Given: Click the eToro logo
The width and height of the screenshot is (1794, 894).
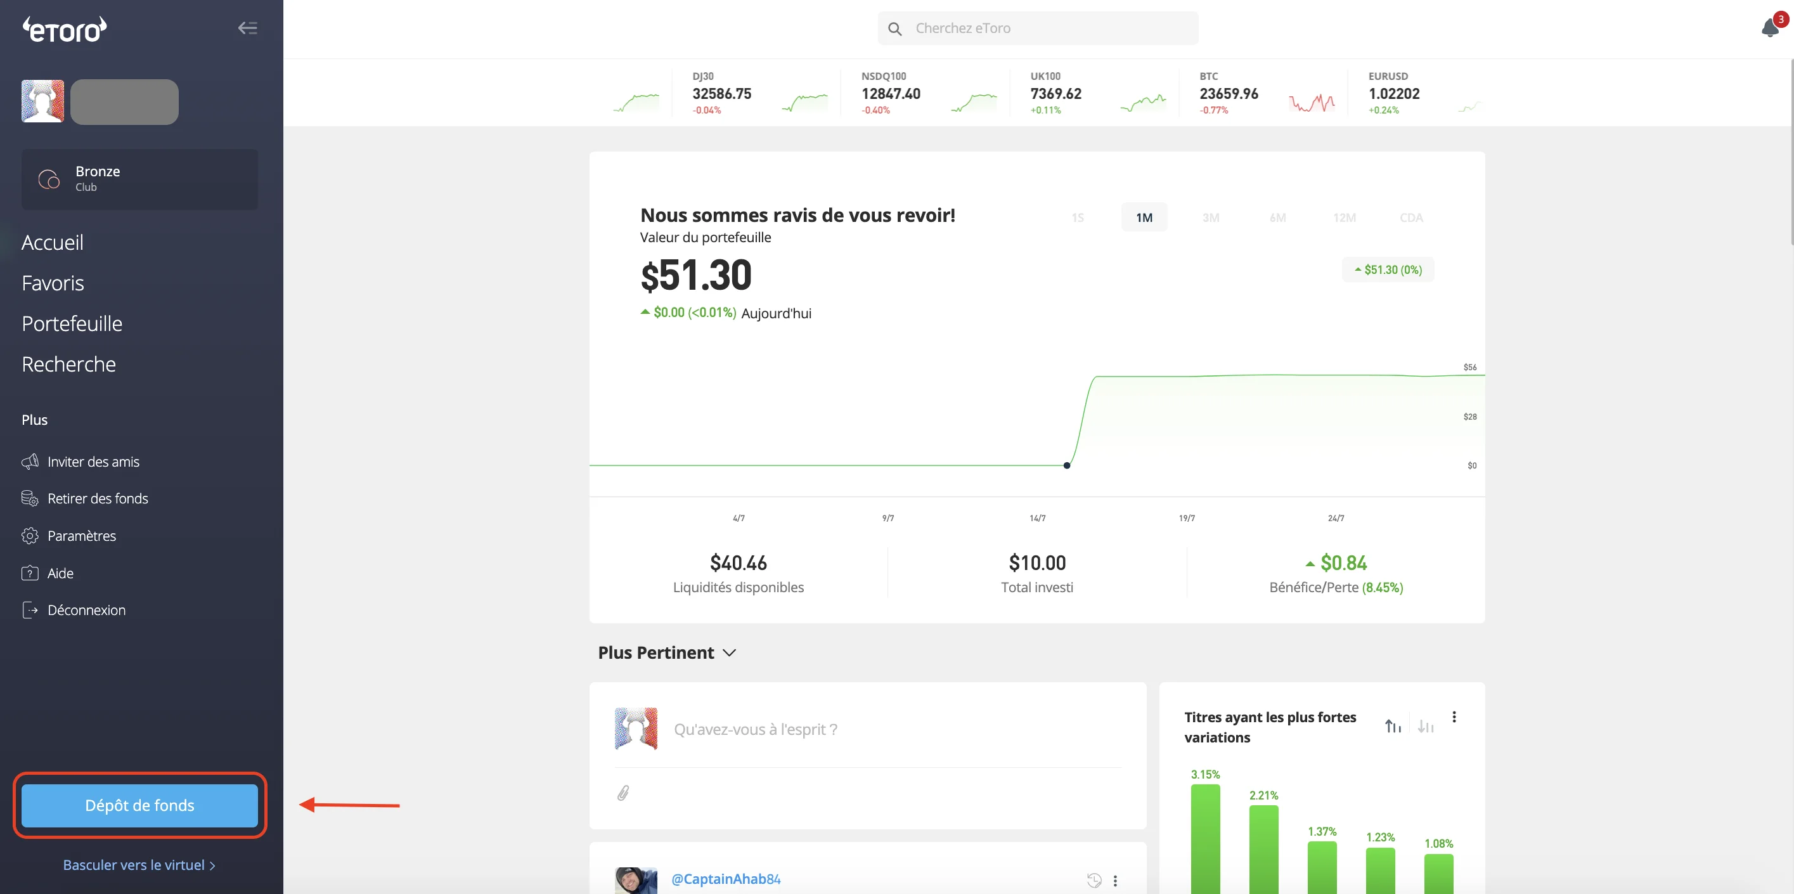Looking at the screenshot, I should [64, 29].
